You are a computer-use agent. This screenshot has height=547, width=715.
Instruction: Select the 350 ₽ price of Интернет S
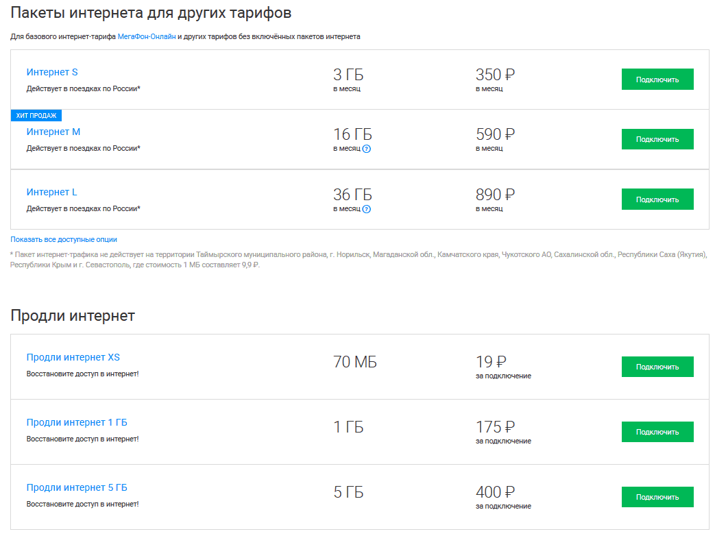pos(494,75)
